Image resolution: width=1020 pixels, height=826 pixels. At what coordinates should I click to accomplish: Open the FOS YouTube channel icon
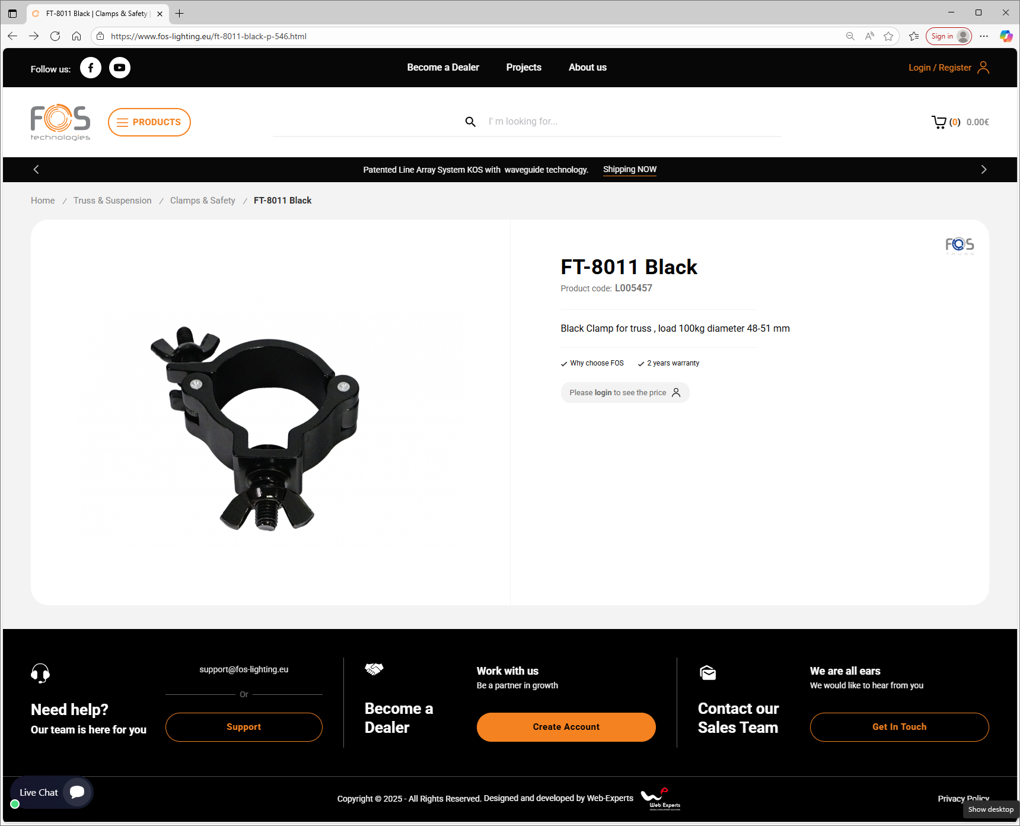pos(120,68)
